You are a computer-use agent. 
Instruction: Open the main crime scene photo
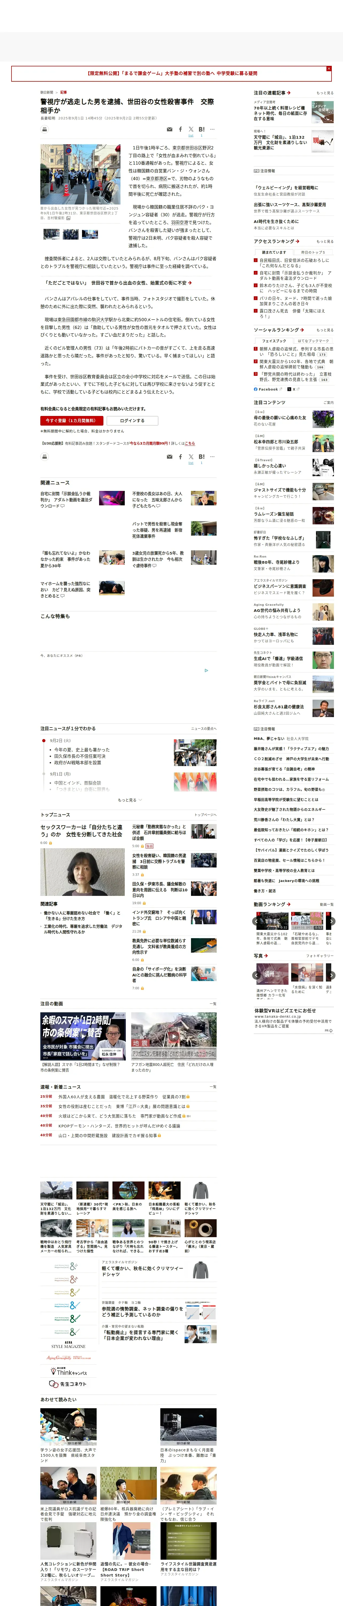80,174
